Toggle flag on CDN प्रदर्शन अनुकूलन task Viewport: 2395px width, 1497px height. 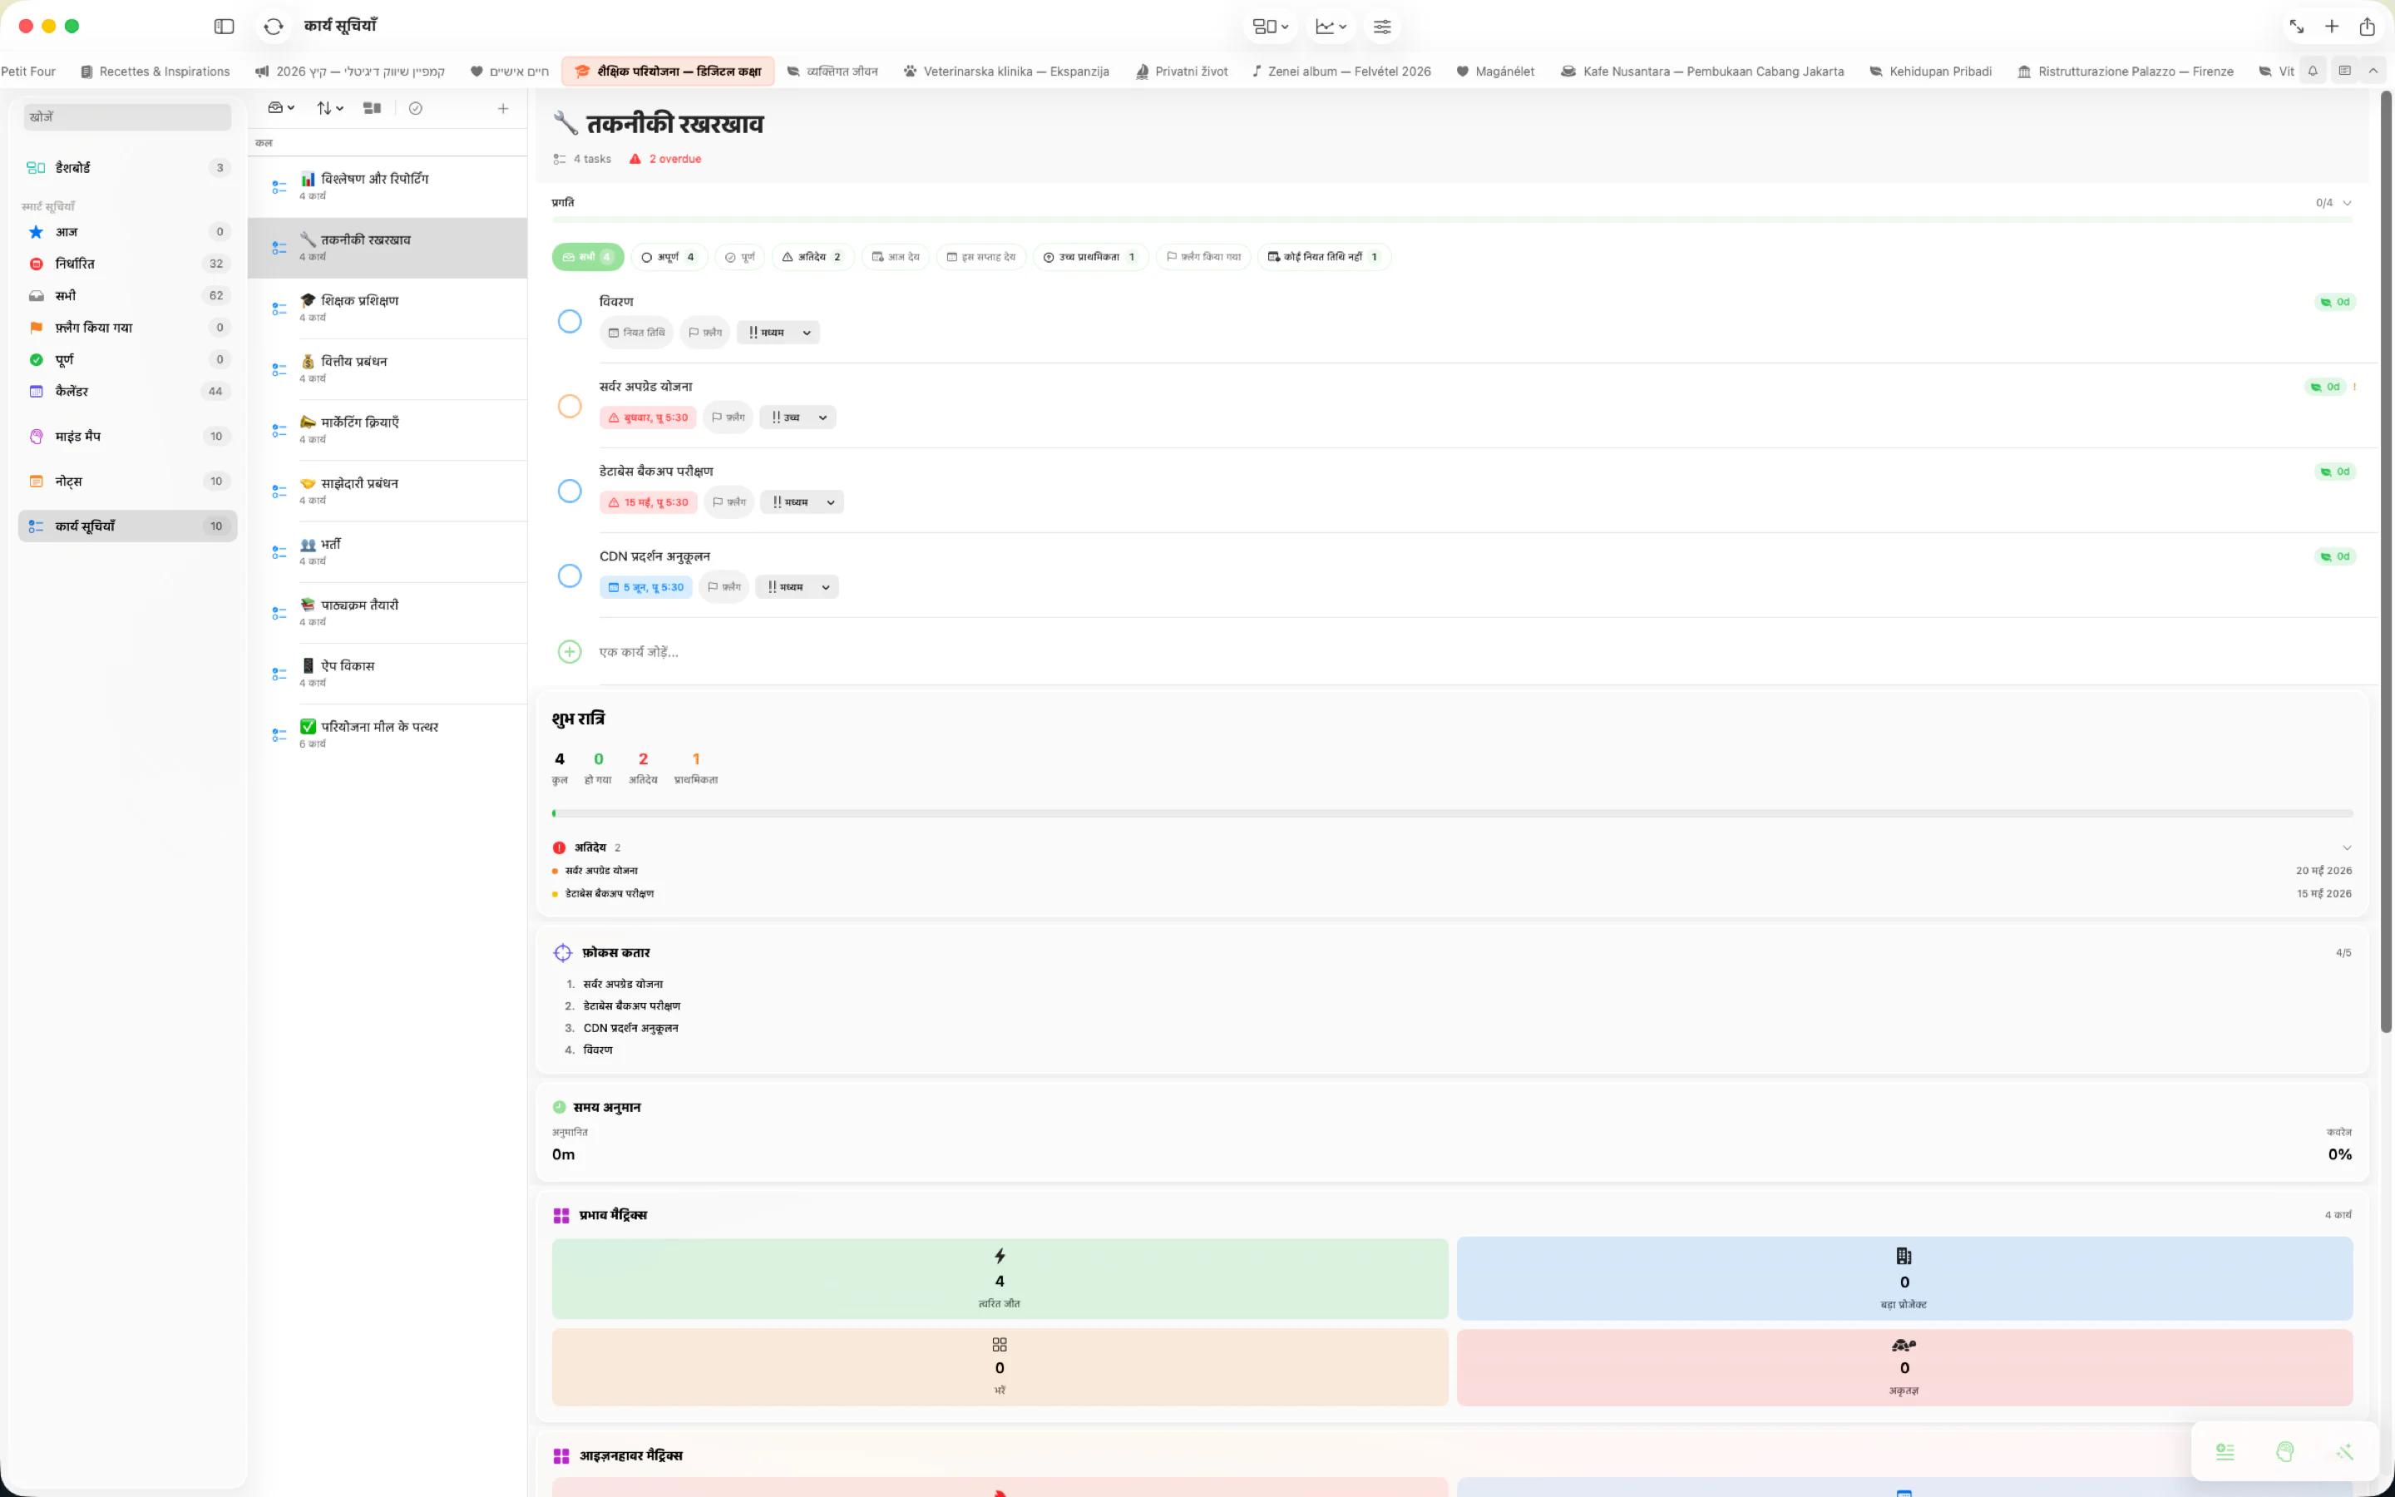[724, 587]
